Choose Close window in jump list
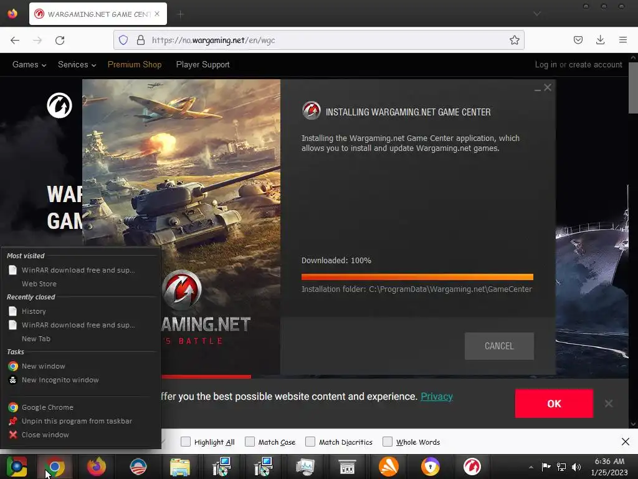Image resolution: width=638 pixels, height=479 pixels. [80, 435]
